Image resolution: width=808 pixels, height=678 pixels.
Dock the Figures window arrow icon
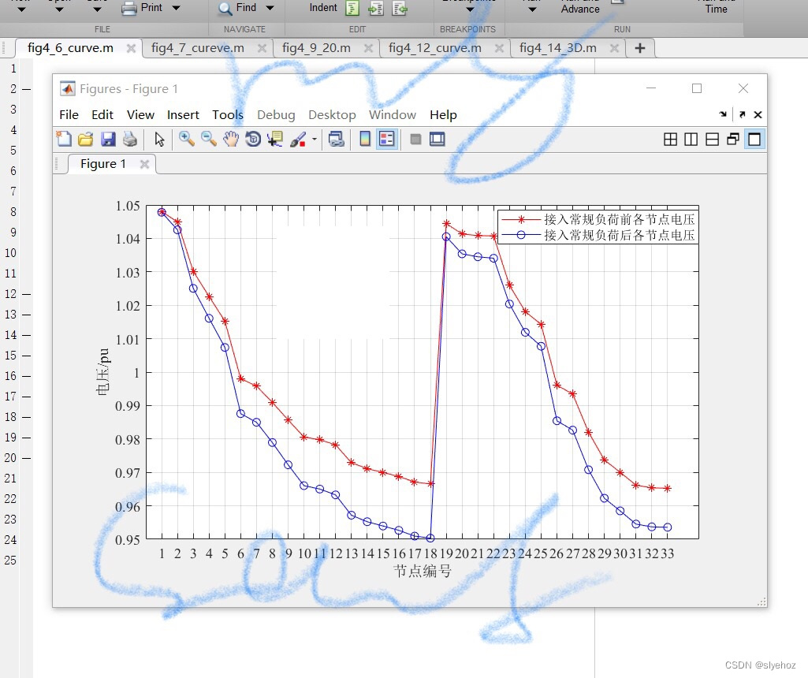click(723, 114)
